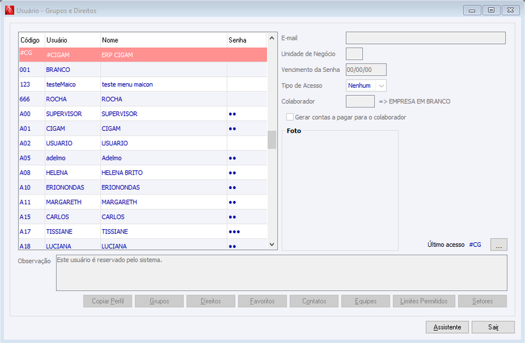Screen dimensions: 525x343
Task: Click the user list scroll-down arrow
Action: (272, 244)
